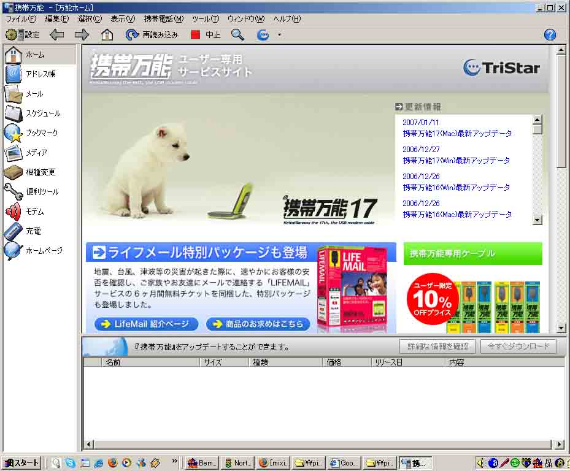Open the 選択(C) menu

(90, 19)
